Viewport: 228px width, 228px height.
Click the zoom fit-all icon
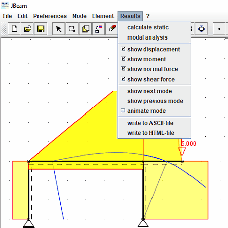coord(201,29)
